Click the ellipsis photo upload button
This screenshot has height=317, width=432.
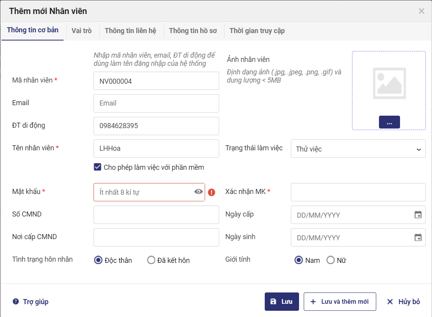(x=389, y=122)
